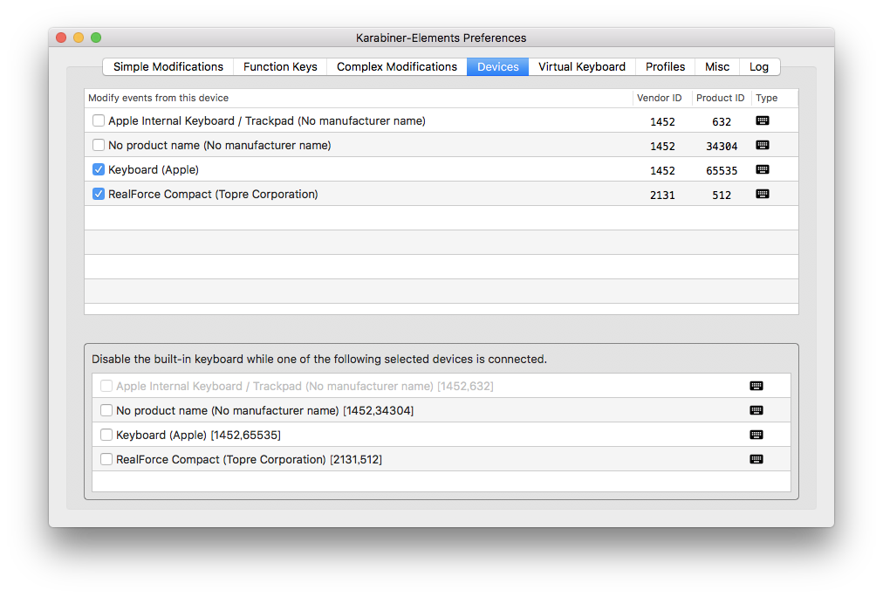This screenshot has width=883, height=597.
Task: Minimize the Preferences window with yellow button
Action: click(79, 38)
